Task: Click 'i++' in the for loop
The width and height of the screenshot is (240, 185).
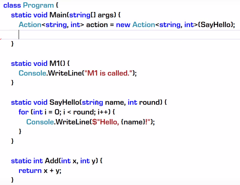Action: 103,112
